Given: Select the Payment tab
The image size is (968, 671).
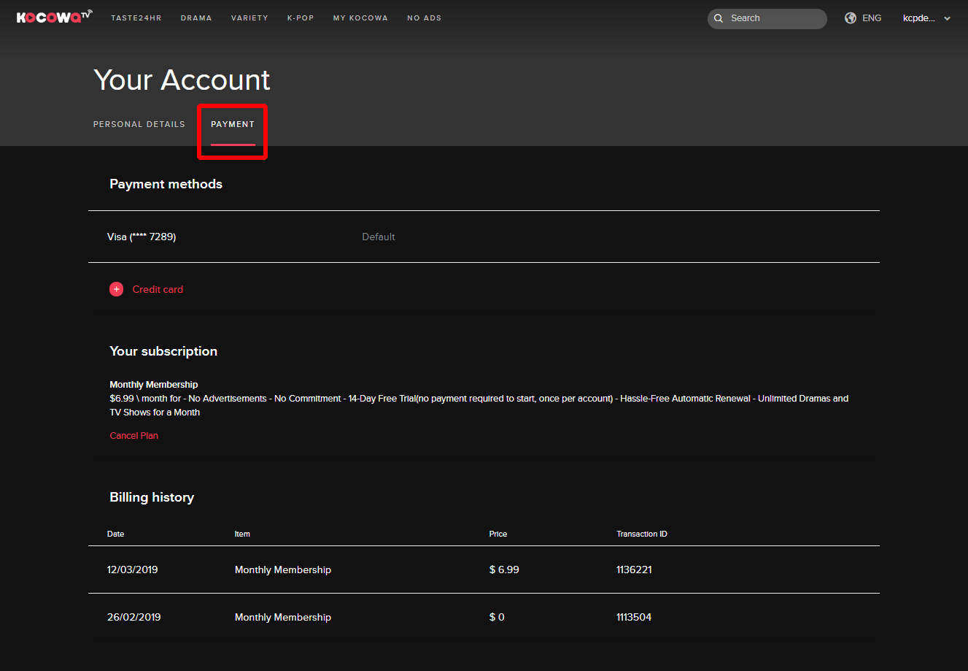Looking at the screenshot, I should click(233, 124).
